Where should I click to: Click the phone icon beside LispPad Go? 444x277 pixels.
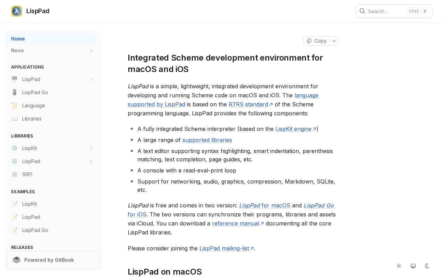[x=15, y=92]
